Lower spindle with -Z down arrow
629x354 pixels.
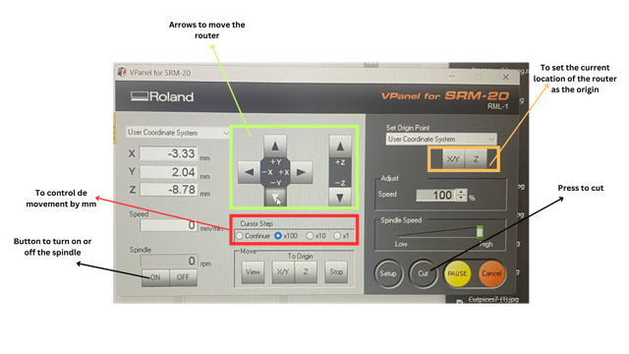click(340, 197)
